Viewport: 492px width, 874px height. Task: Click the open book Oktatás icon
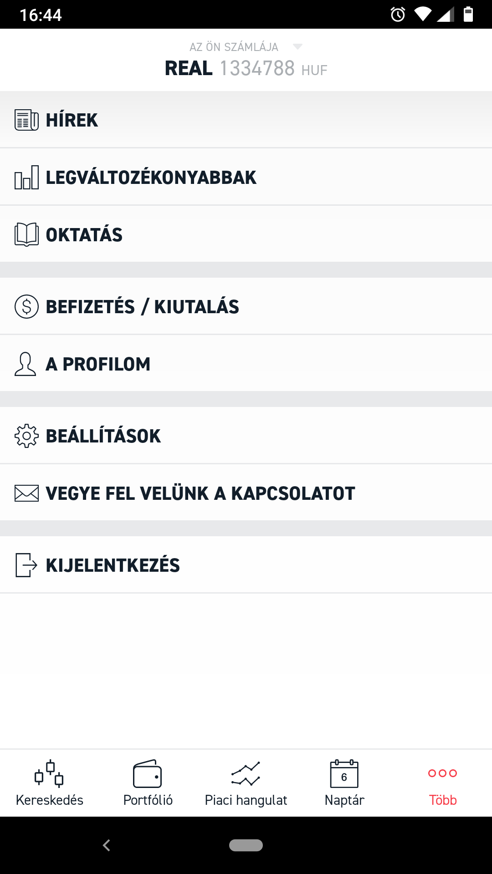[26, 235]
